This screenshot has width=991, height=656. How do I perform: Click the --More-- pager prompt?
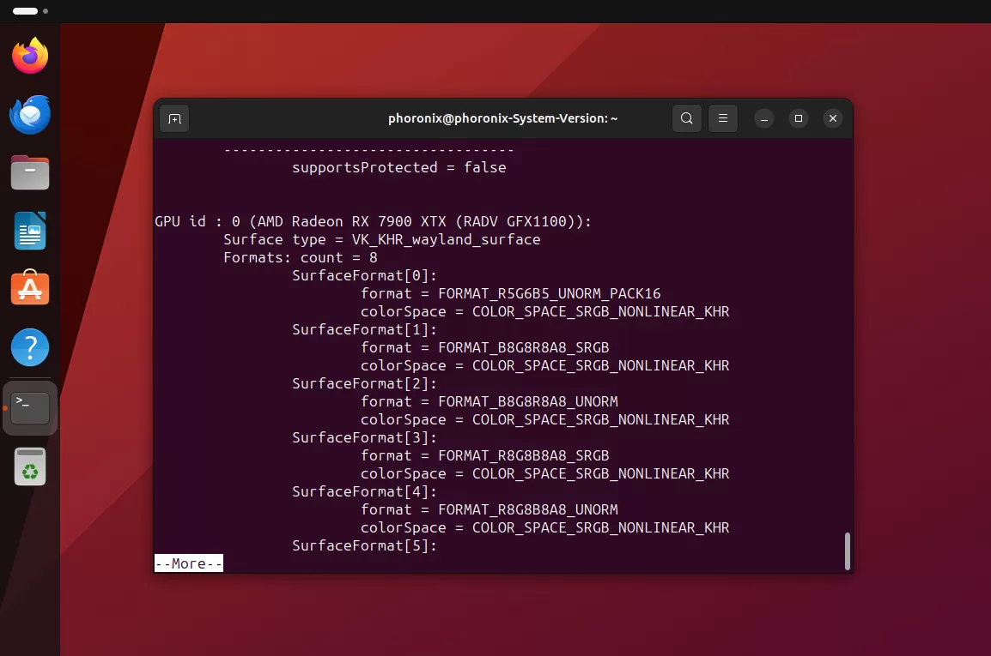pyautogui.click(x=188, y=563)
